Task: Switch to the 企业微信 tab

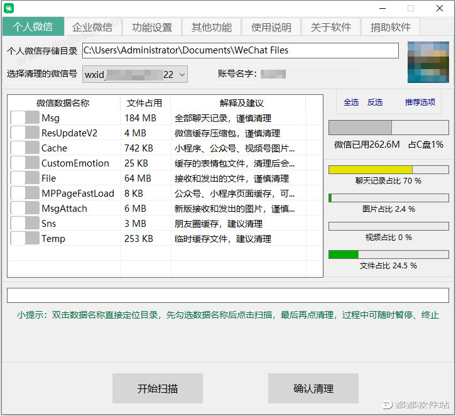Action: (x=92, y=28)
